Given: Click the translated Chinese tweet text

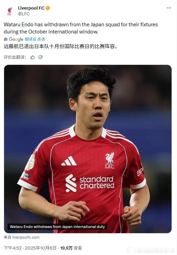Looking at the screenshot, I should click(x=60, y=46).
